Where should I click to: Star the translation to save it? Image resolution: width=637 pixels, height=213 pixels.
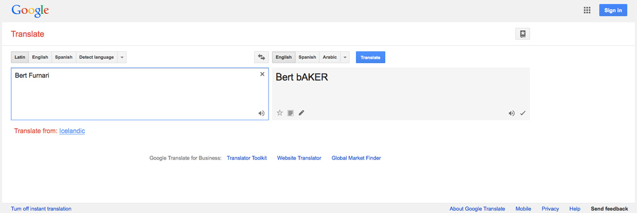click(280, 113)
